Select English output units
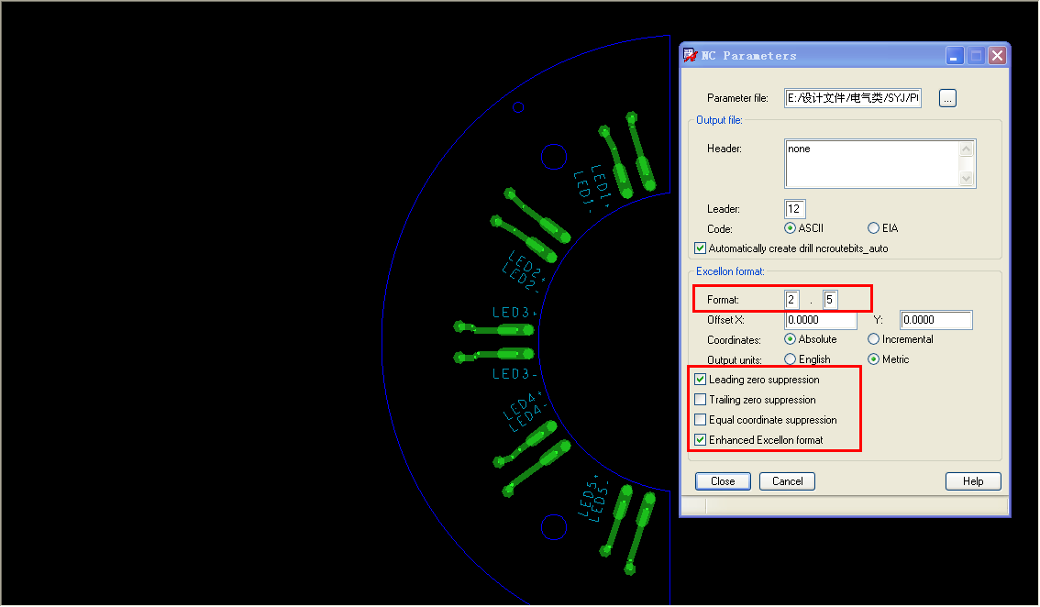 (x=790, y=359)
